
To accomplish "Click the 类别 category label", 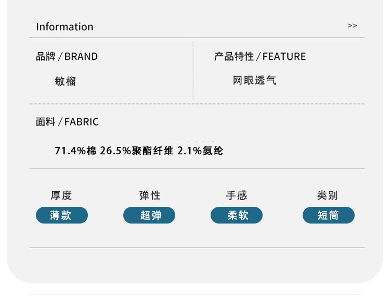I will [328, 195].
